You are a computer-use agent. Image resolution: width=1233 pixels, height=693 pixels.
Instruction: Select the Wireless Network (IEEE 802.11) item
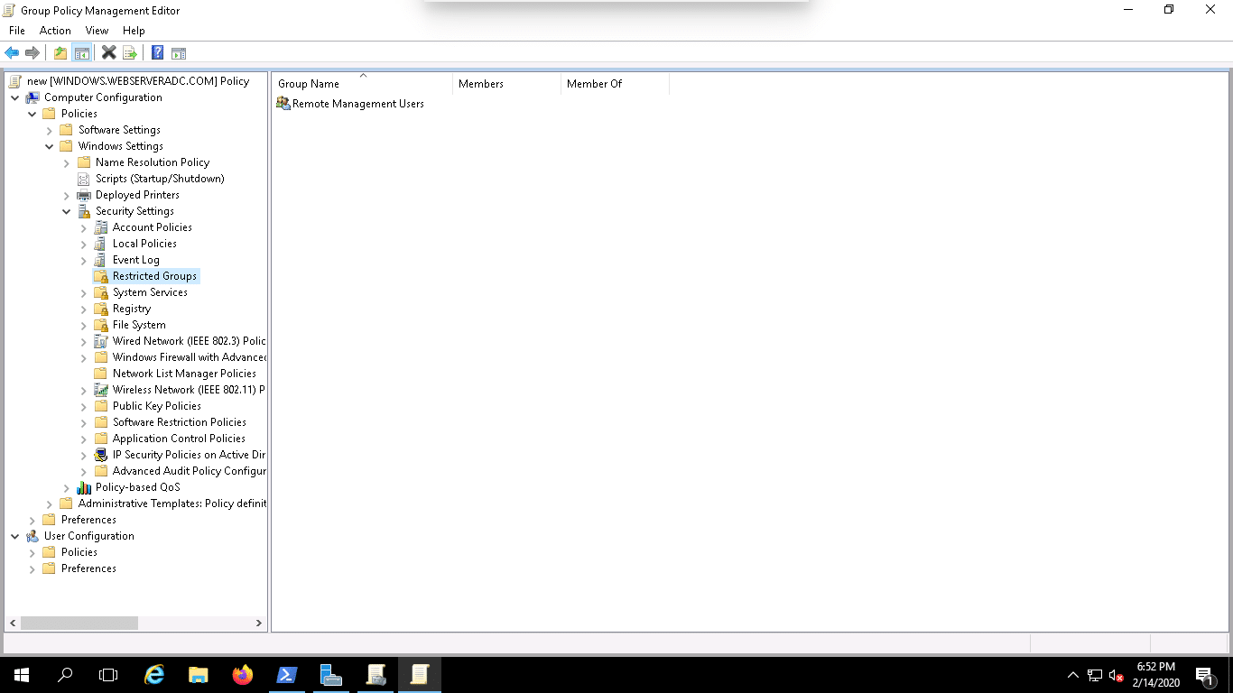click(x=189, y=390)
